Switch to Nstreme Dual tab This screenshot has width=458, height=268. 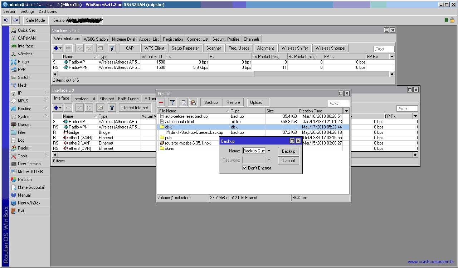tap(123, 39)
